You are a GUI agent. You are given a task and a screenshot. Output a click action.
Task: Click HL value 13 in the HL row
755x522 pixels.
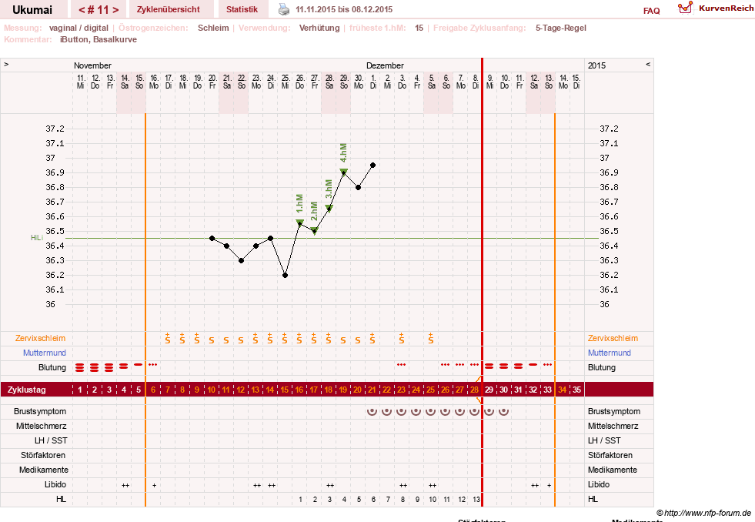(x=476, y=500)
